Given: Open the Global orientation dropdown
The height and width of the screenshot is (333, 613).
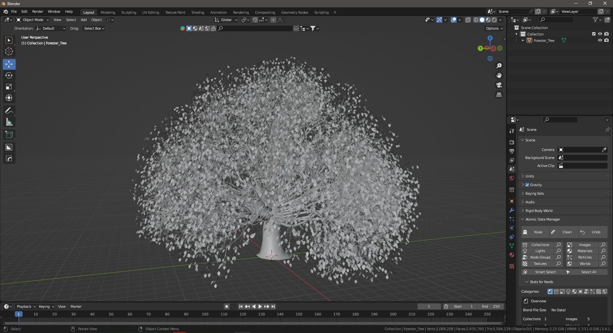Looking at the screenshot, I should coord(226,20).
